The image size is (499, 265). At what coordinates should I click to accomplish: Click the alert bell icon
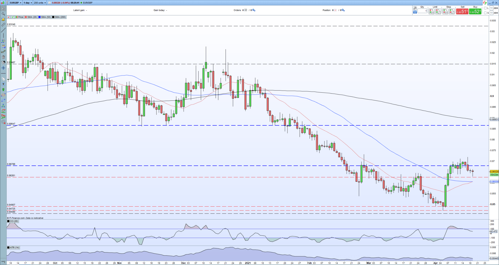(3, 19)
